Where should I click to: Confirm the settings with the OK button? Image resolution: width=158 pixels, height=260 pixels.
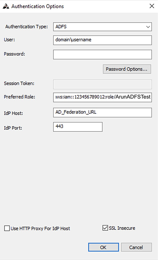click(103, 247)
